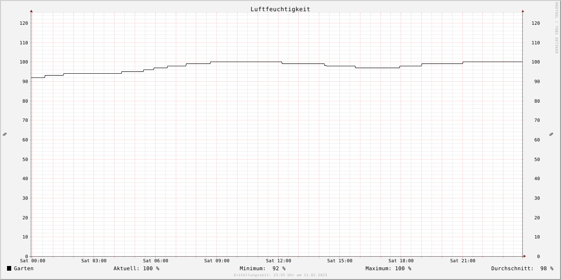The image size is (561, 280).
Task: Select the chart title Luftfeuchtigkeit
Action: point(280,9)
